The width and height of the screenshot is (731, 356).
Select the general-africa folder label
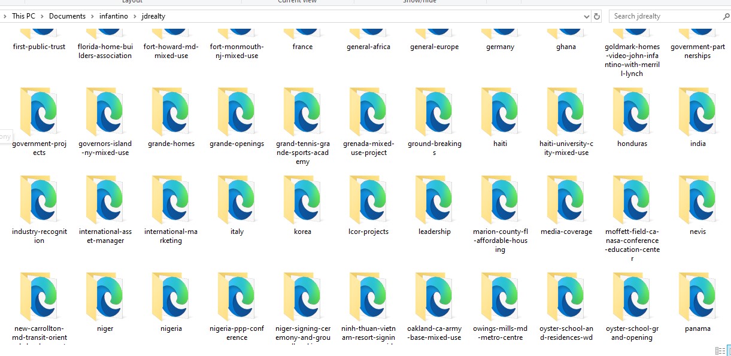[368, 47]
